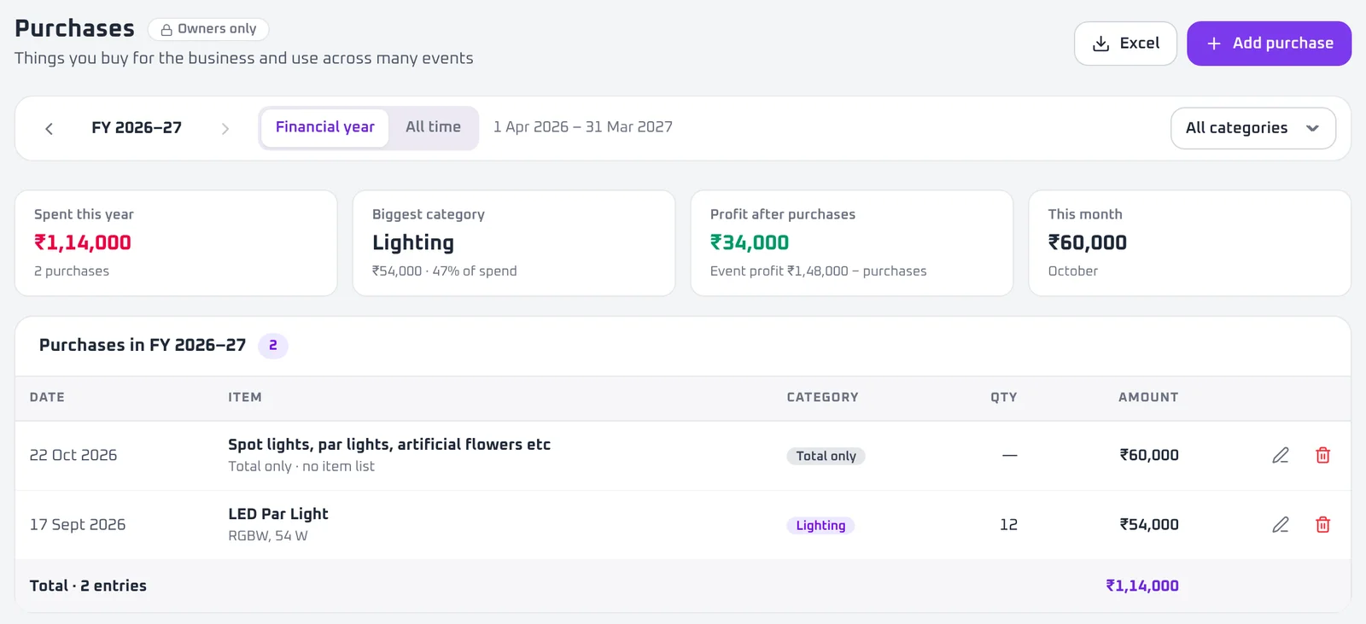Click the Category column header
Viewport: 1366px width, 624px height.
pos(822,397)
